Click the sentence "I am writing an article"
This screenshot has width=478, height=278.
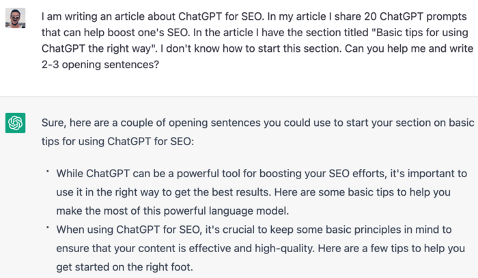pos(102,15)
